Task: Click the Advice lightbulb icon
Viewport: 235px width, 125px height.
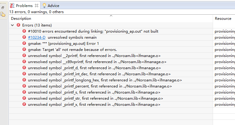Action: 44,5
